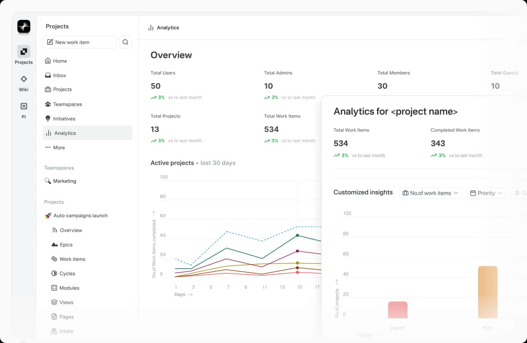Click the Projects app icon in rail
The image size is (527, 343).
23,52
